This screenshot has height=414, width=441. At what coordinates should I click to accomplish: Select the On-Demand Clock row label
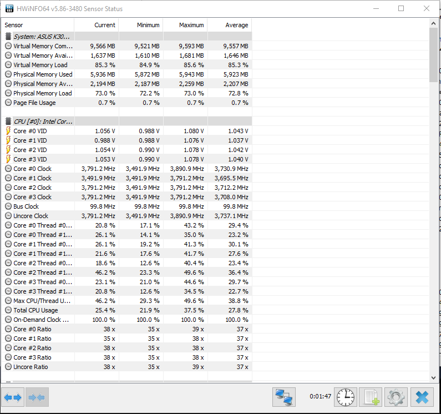[x=41, y=320]
